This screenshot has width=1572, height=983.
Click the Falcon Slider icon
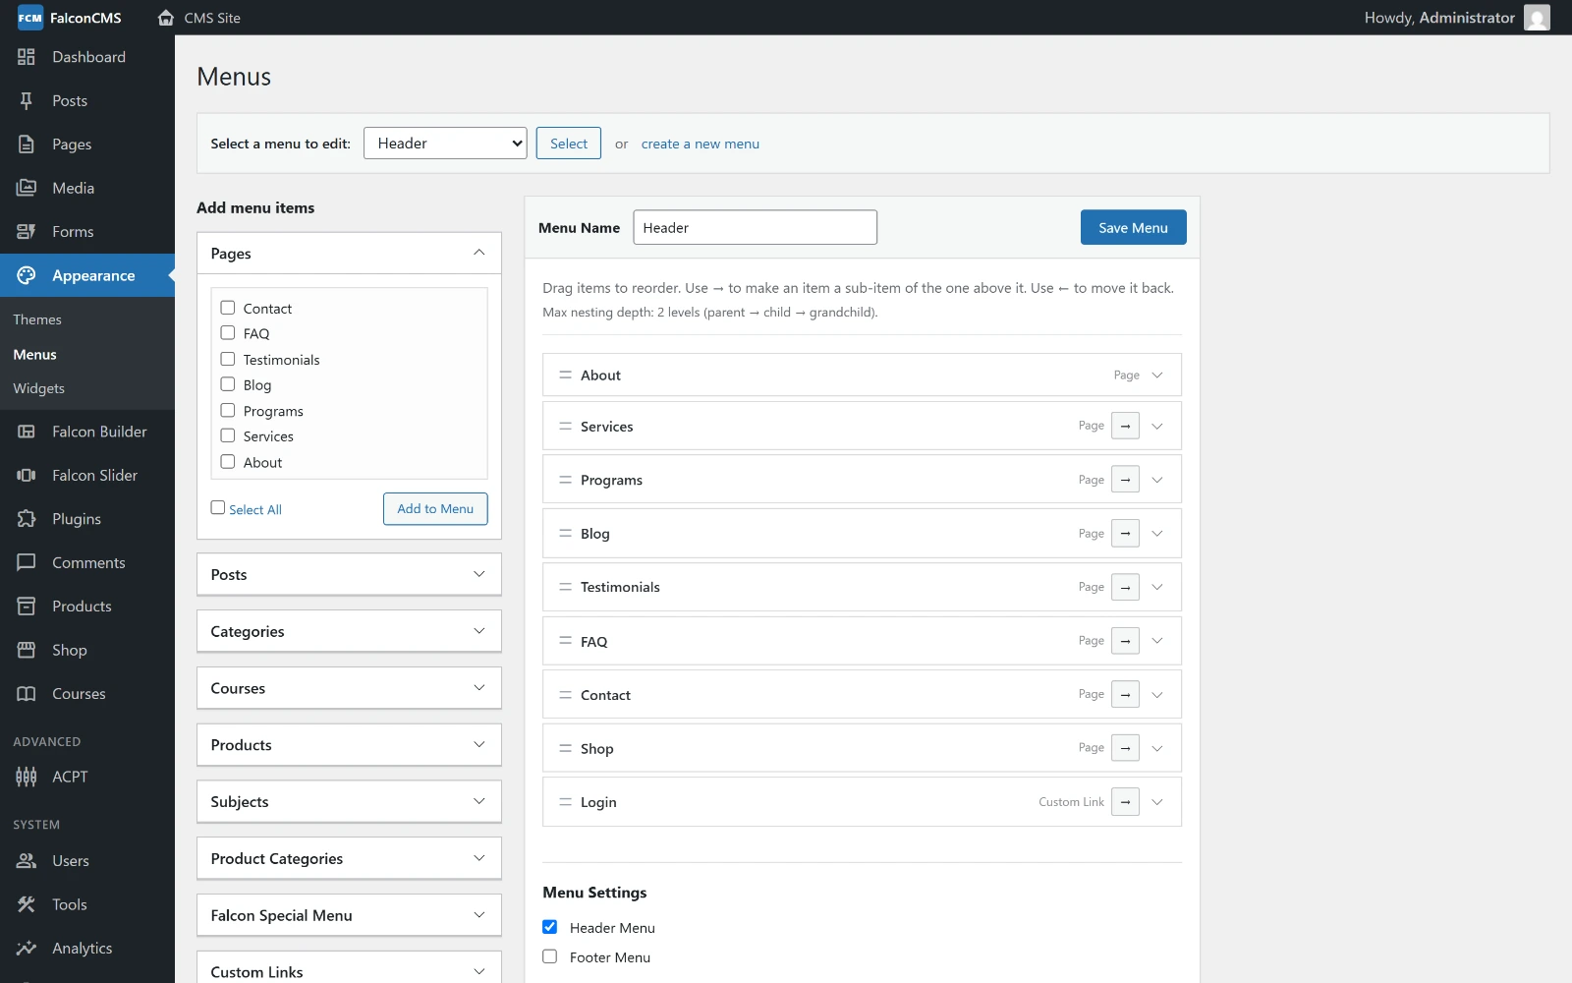point(27,475)
